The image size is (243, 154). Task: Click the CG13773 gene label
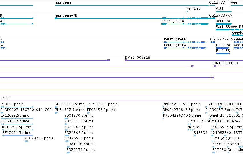click(x=217, y=3)
